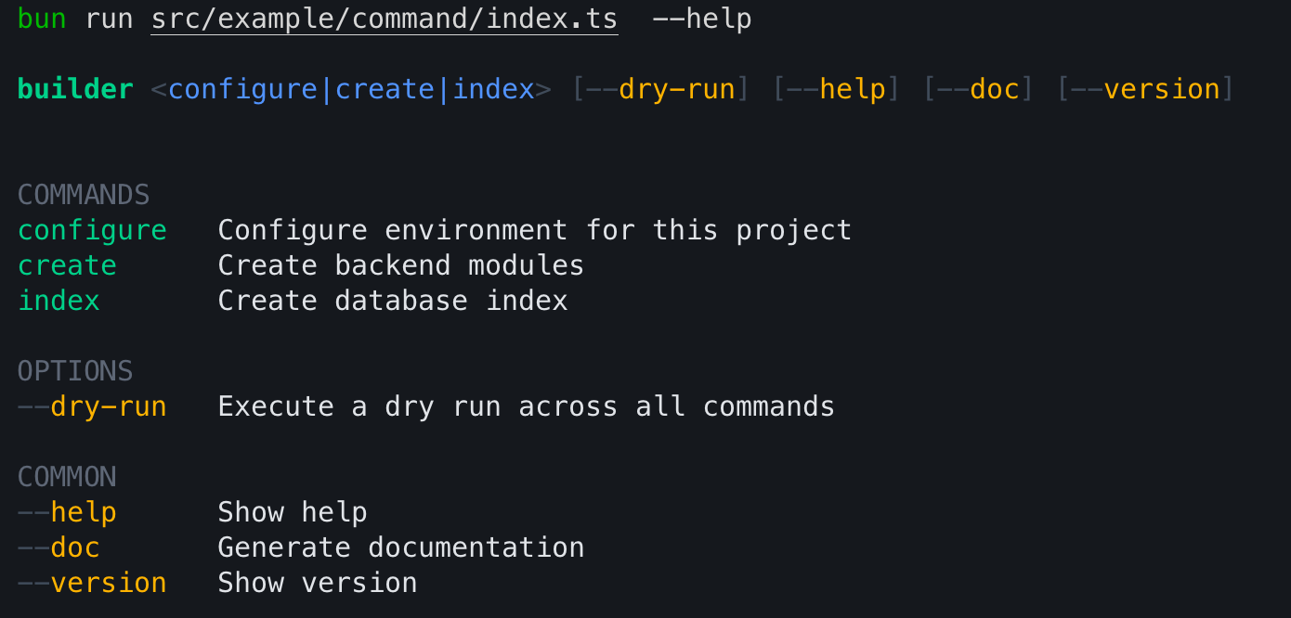Click 'Create database index' description

[393, 302]
